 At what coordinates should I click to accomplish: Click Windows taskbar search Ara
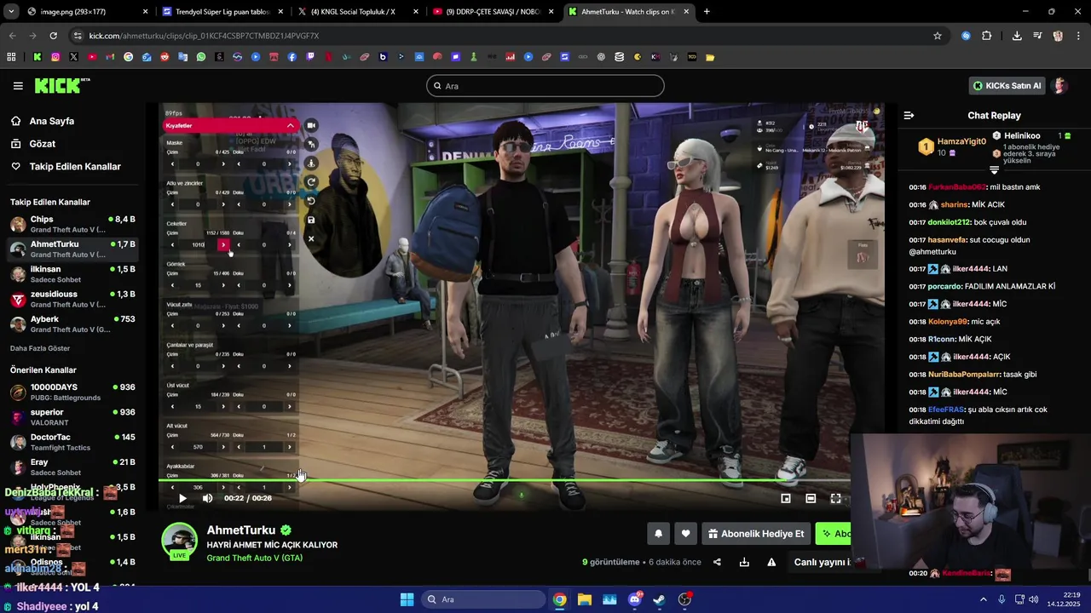pyautogui.click(x=484, y=599)
